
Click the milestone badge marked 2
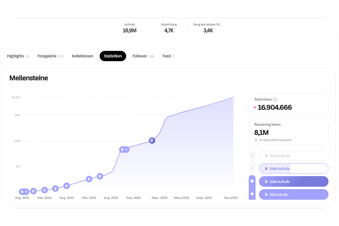click(124, 150)
